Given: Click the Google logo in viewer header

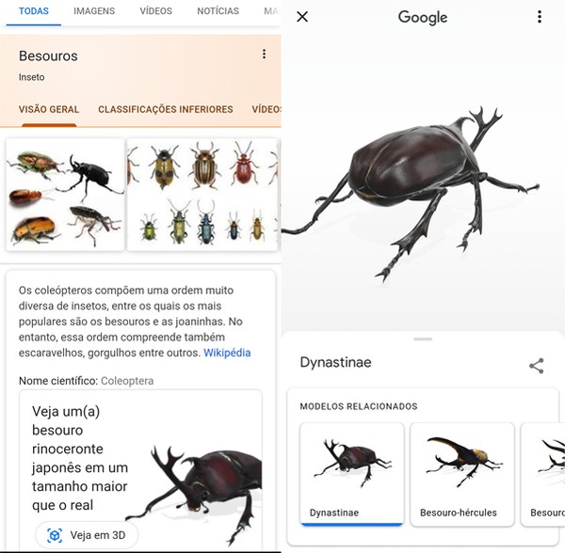Looking at the screenshot, I should tap(423, 17).
